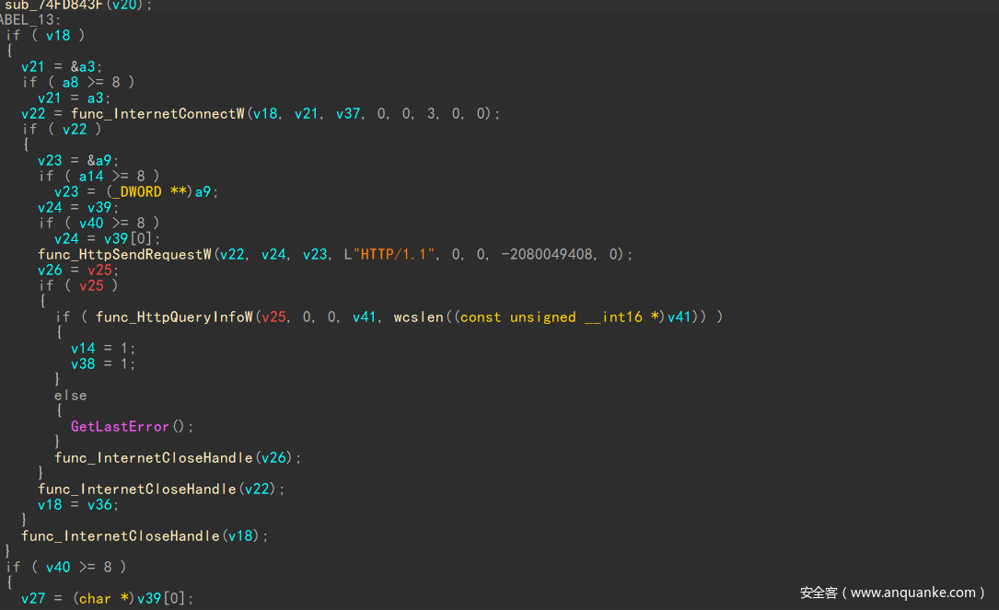Click the func_InternetConnectW function call
This screenshot has height=610, width=999.
[157, 114]
